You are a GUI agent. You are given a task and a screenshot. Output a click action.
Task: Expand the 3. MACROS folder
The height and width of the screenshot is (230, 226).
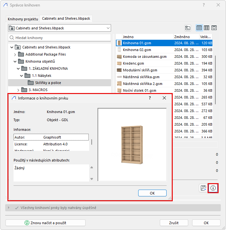pos(18,90)
